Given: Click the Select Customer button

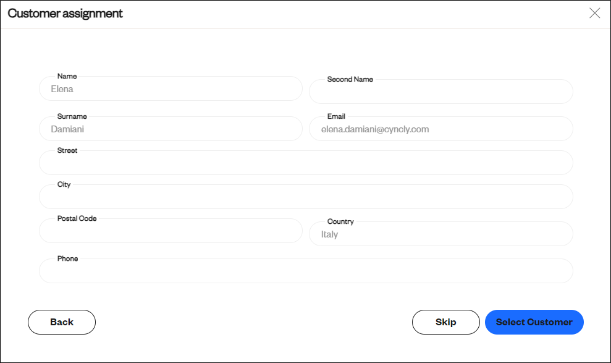Looking at the screenshot, I should 534,322.
